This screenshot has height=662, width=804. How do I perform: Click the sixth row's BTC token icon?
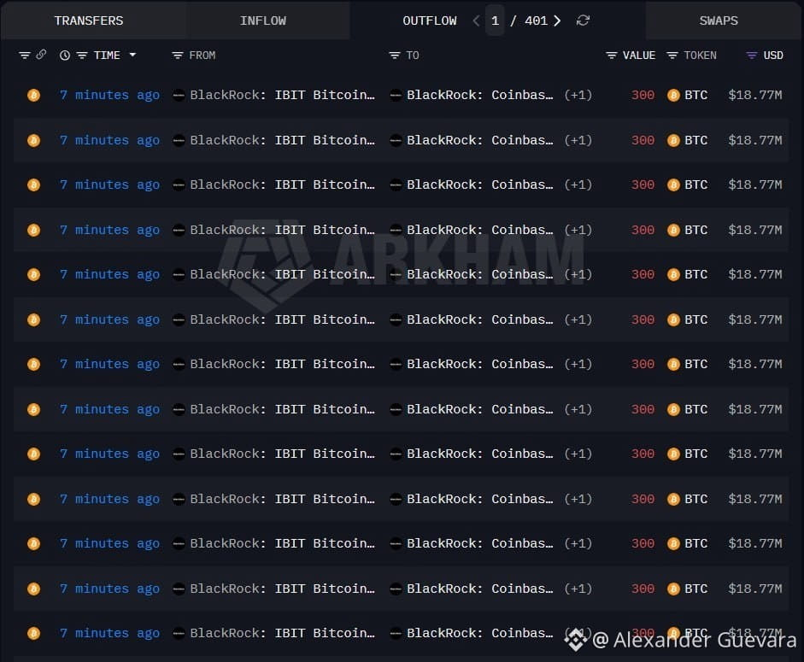[673, 319]
